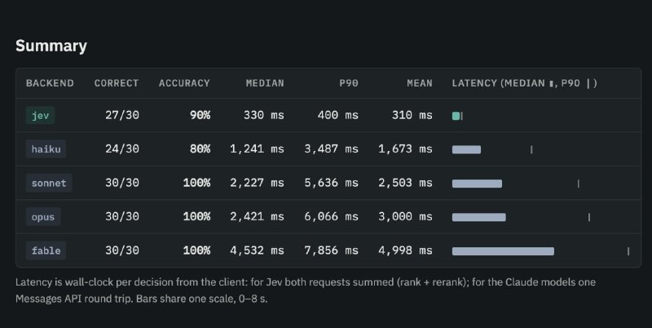This screenshot has height=328, width=652.
Task: Click the MEDIAN column header
Action: click(x=265, y=83)
